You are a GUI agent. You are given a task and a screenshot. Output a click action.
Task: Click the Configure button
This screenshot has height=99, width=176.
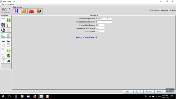[137, 92]
